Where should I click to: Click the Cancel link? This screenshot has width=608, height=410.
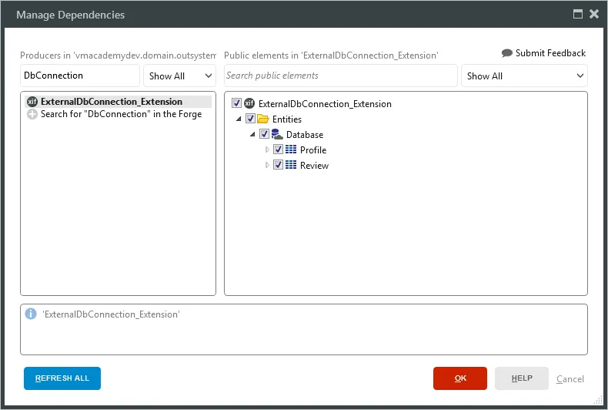coord(570,379)
